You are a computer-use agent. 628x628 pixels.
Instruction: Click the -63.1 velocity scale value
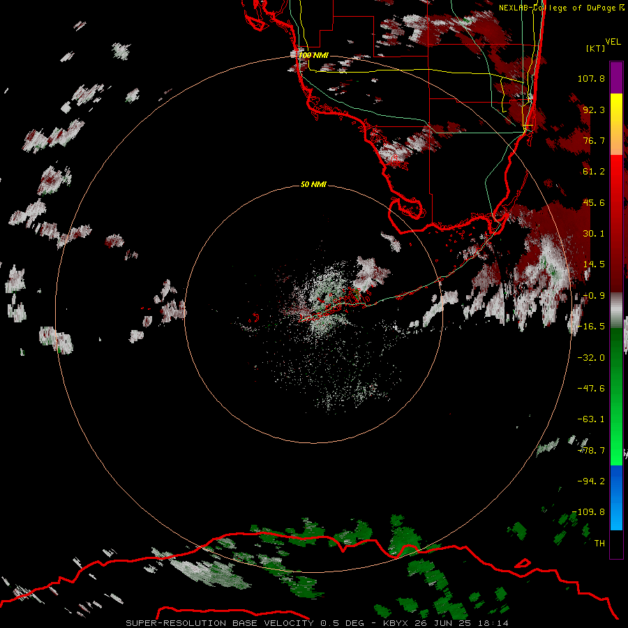591,419
